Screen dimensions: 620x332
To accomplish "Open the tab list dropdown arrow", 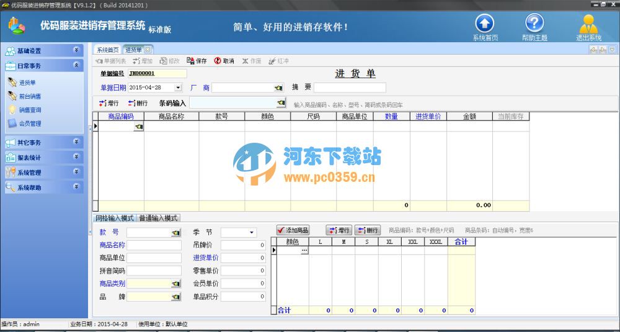I will (x=612, y=50).
